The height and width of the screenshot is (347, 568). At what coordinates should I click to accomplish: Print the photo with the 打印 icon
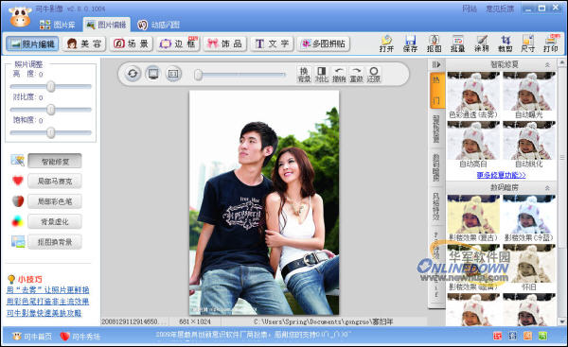551,43
